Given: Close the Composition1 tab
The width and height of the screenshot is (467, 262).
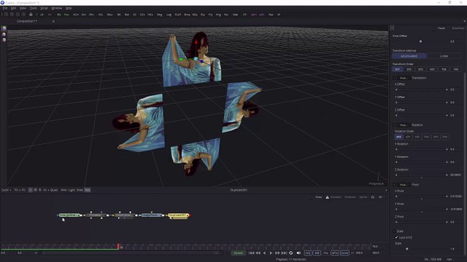Looking at the screenshot, I should click(x=53, y=21).
